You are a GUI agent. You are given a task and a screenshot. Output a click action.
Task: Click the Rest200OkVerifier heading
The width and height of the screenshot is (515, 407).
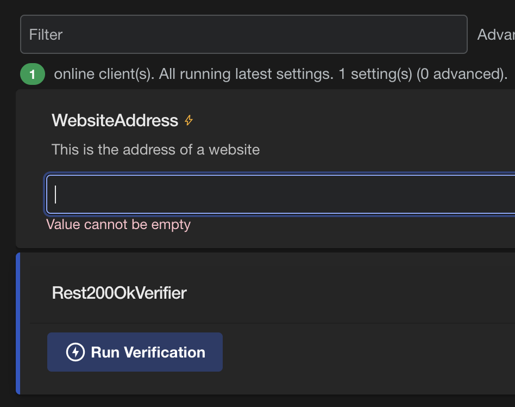click(x=119, y=293)
